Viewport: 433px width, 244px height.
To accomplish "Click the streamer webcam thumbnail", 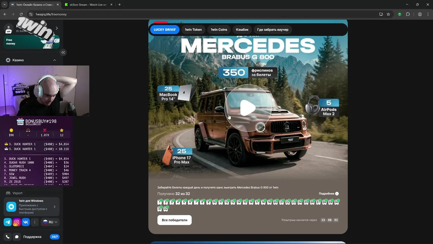I will coord(45,91).
